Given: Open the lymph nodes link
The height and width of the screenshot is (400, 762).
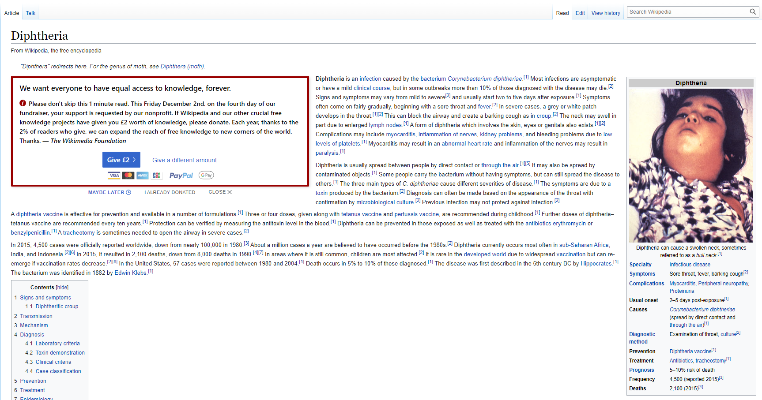Looking at the screenshot, I should 385,125.
